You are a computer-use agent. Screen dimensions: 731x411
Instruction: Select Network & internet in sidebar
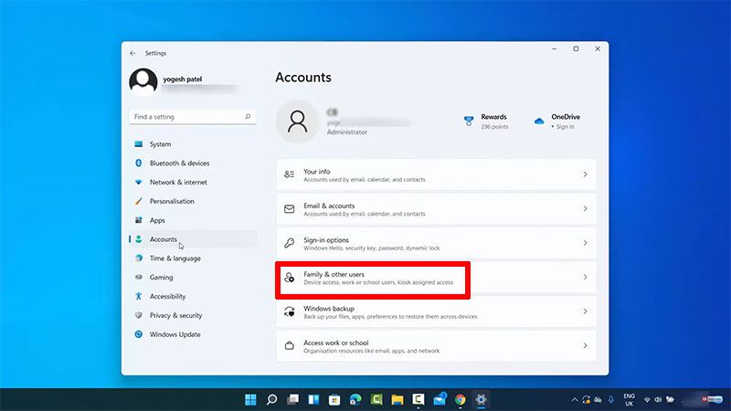[x=193, y=182]
